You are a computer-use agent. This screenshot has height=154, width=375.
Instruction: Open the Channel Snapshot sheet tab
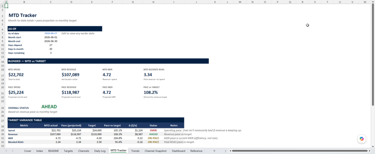(x=155, y=151)
